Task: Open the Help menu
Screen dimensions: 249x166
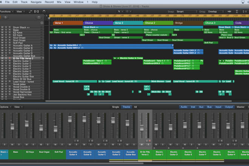Action: 95,2
